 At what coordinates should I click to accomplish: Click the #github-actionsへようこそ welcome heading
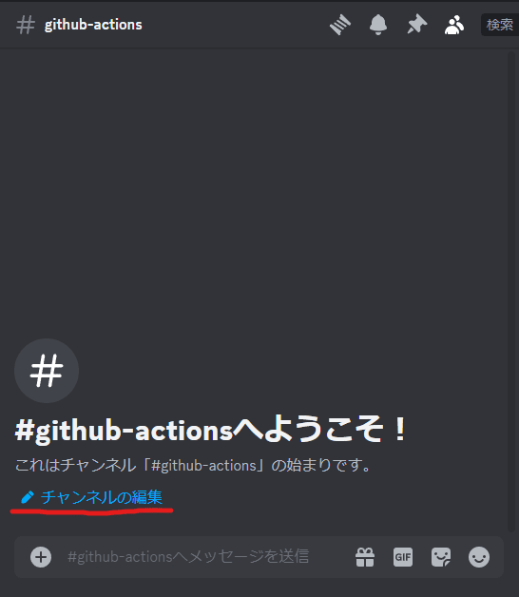coord(211,430)
